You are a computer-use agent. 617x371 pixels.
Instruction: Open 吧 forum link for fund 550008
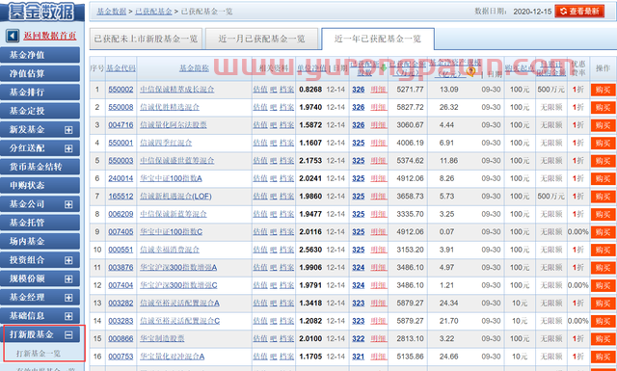[274, 107]
